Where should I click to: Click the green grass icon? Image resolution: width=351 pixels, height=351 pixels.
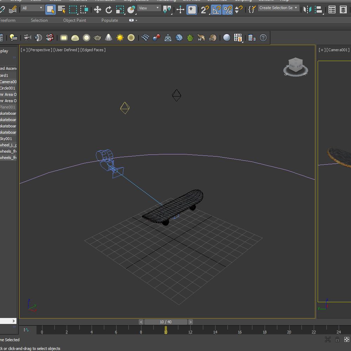coord(190,38)
